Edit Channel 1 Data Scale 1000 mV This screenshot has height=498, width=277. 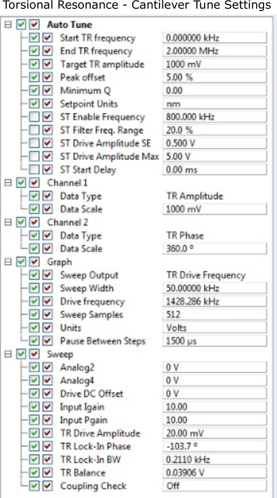(215, 209)
